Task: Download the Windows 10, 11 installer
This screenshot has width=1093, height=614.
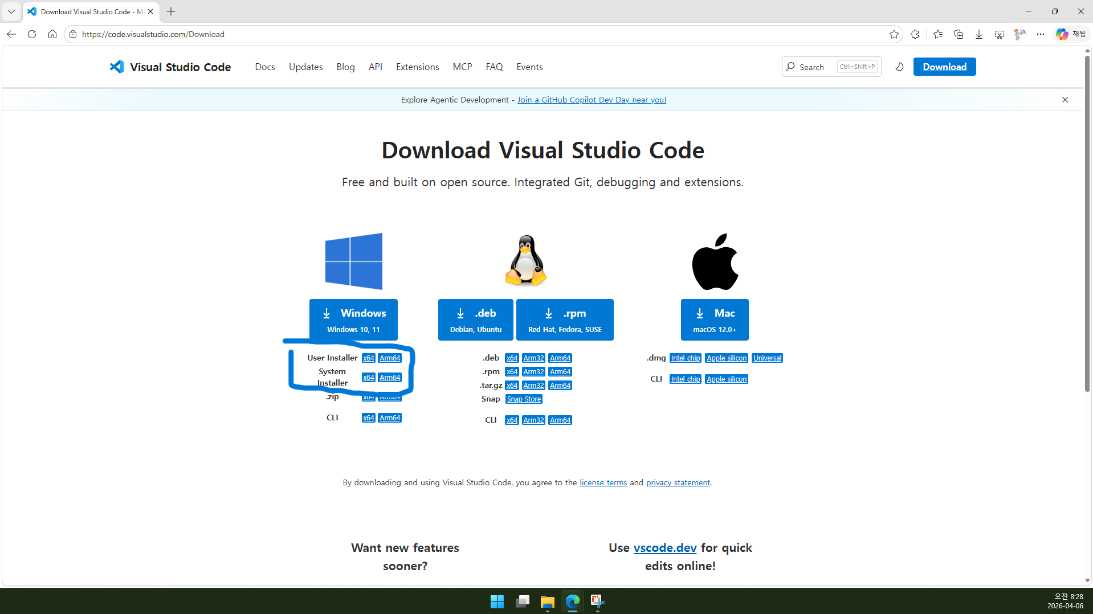Action: 353,320
